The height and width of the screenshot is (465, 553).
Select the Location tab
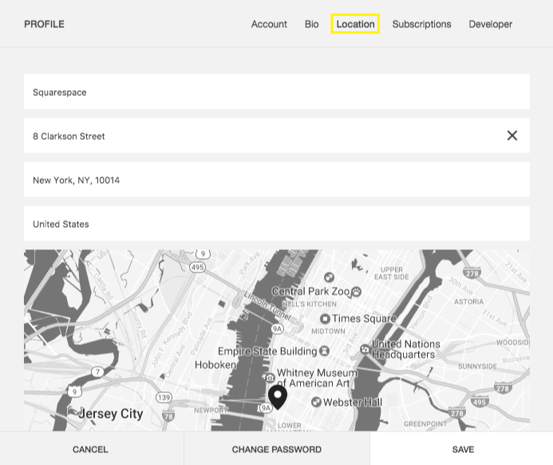[x=355, y=24]
